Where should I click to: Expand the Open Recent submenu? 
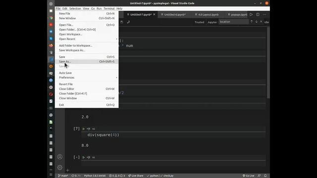click(87, 39)
